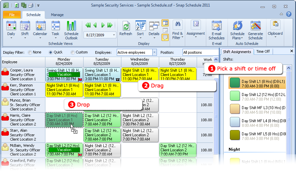296x172 pixels.
Task: Select Day Shift MF L3 (10 Hrs) swatch
Action: pos(235,109)
